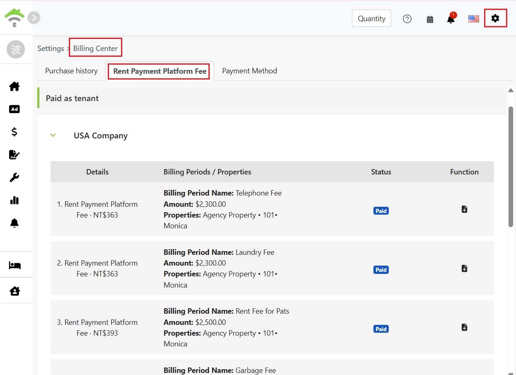
Task: Click the scrollbar up arrow
Action: pyautogui.click(x=511, y=90)
